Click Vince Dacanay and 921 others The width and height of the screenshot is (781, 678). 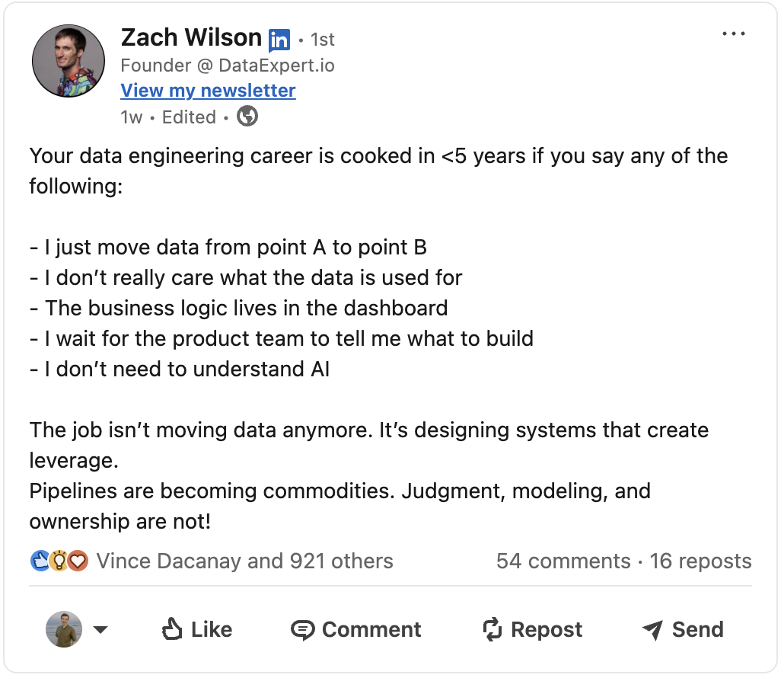(244, 561)
